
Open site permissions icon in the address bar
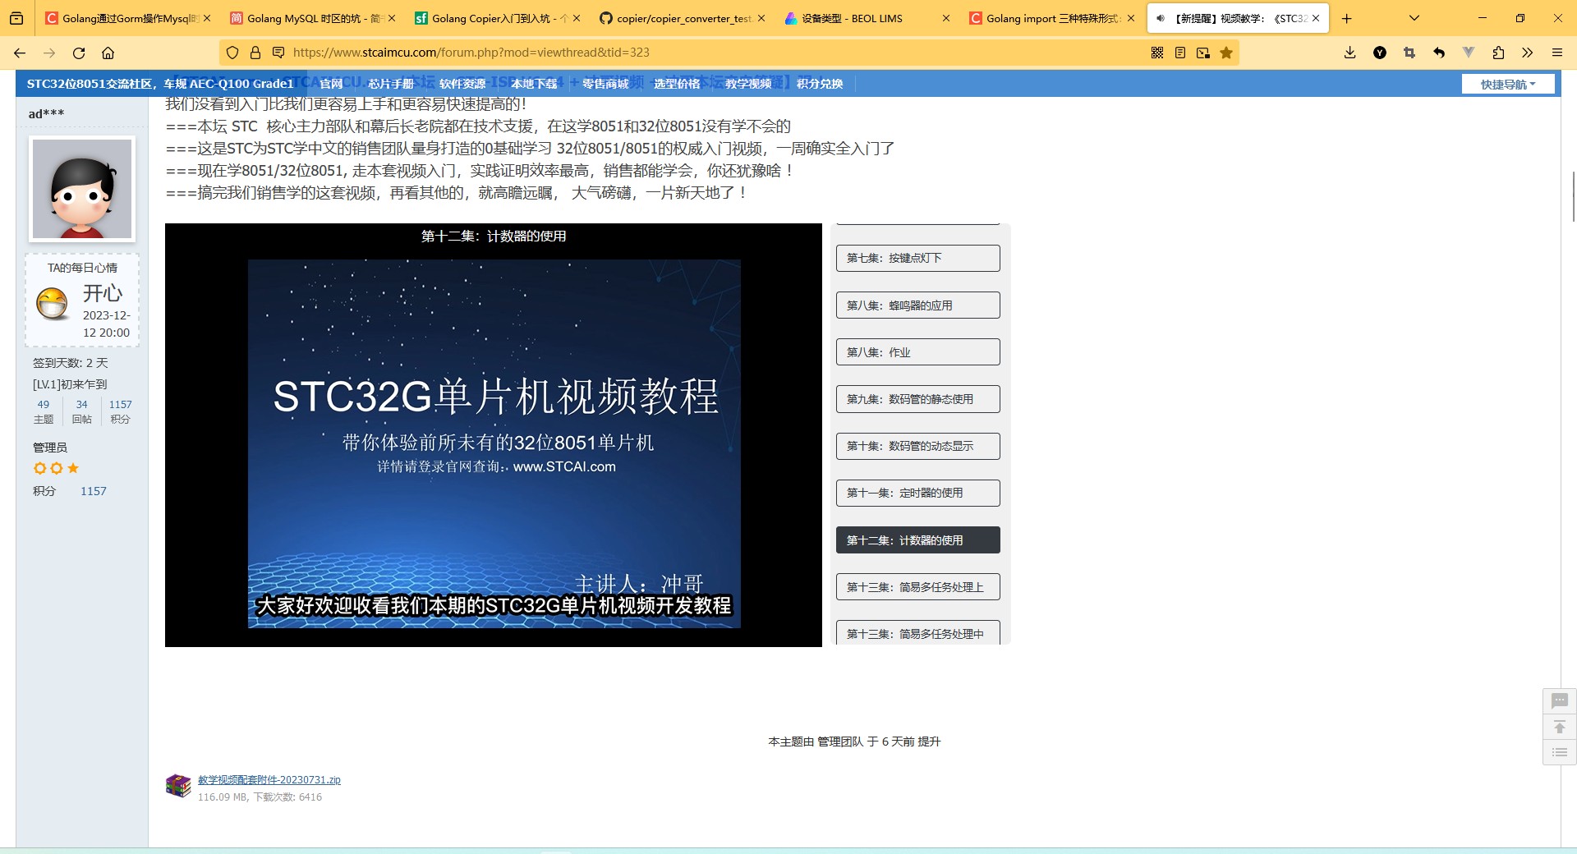tap(278, 53)
